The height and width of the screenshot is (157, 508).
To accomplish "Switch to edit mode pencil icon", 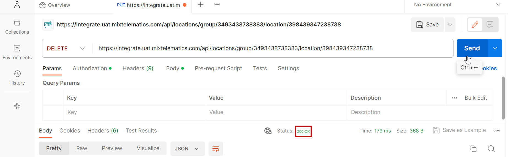I will tap(475, 25).
